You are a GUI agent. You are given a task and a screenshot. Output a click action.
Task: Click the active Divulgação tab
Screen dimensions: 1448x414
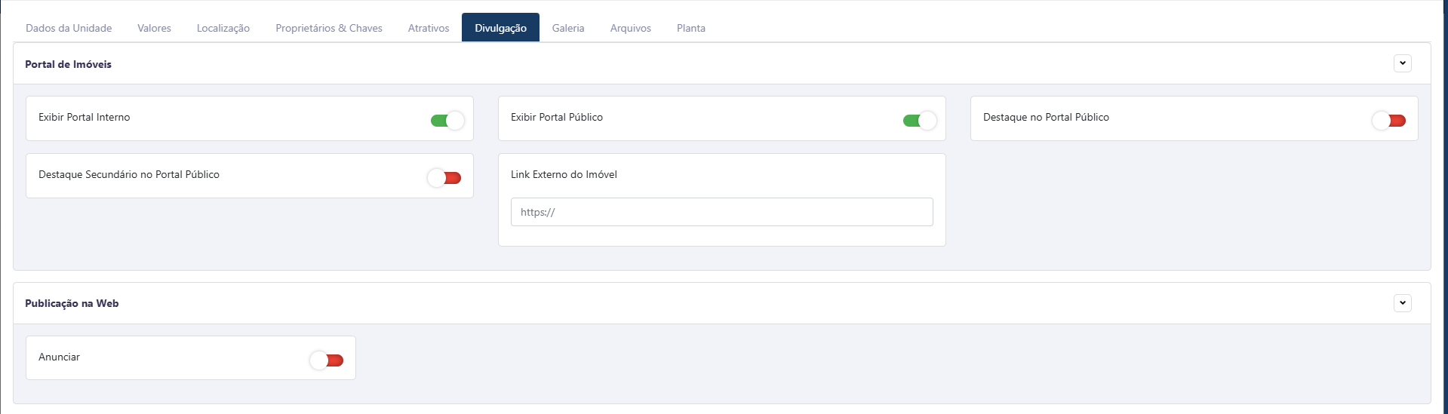[500, 28]
